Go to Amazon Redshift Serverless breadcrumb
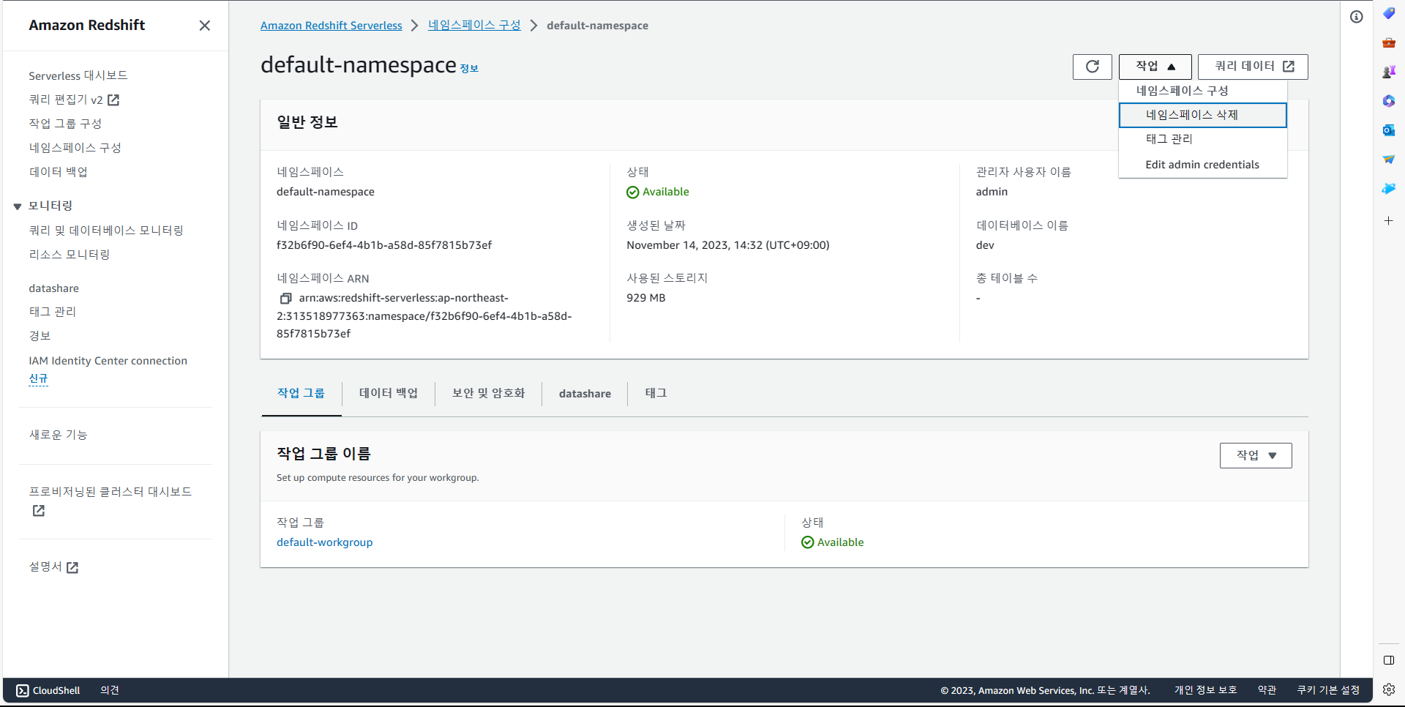This screenshot has height=707, width=1405. pyautogui.click(x=331, y=26)
